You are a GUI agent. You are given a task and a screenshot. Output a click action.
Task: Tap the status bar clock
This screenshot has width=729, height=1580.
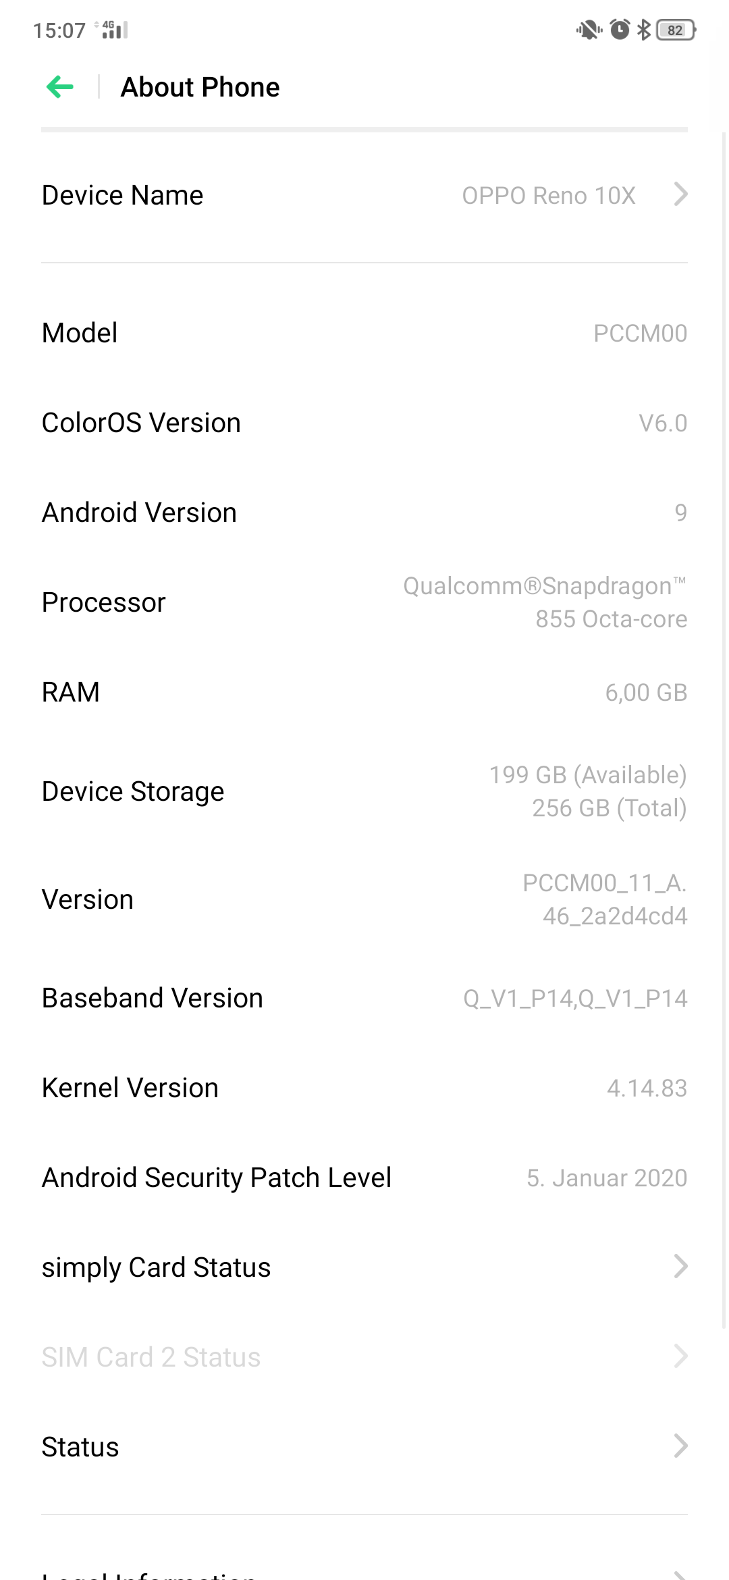click(x=59, y=30)
